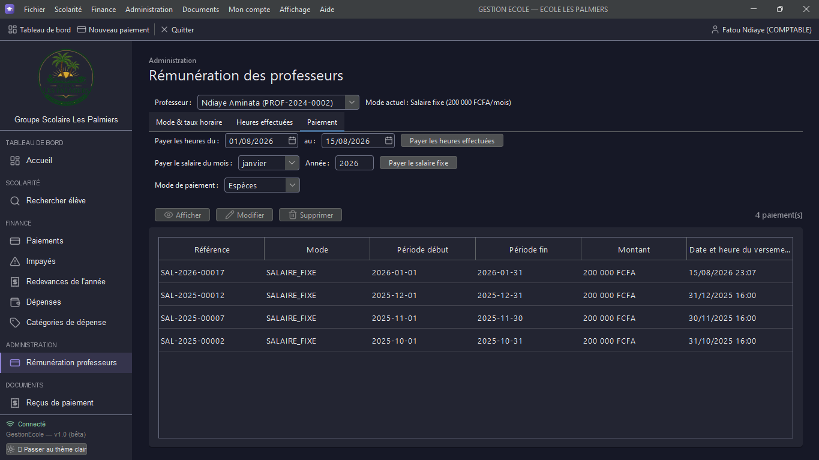Switch to Heures effectuées tab
The image size is (819, 460).
point(265,122)
